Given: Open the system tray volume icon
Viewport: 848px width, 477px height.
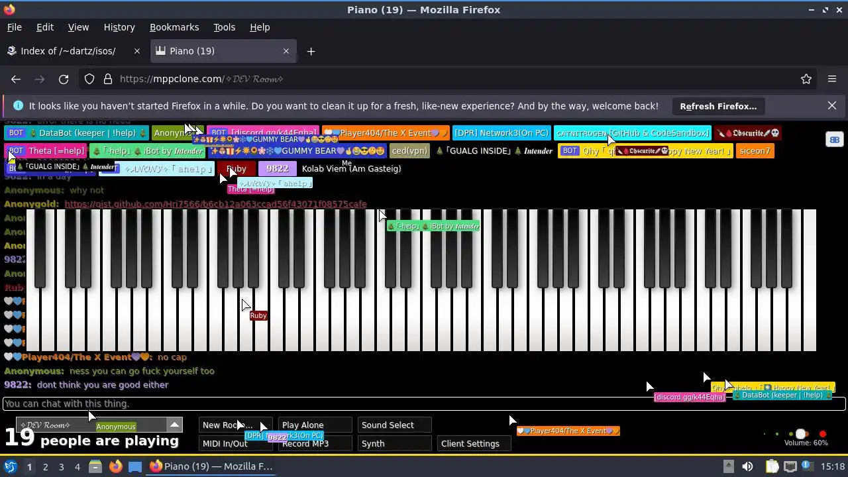Looking at the screenshot, I should 747,466.
